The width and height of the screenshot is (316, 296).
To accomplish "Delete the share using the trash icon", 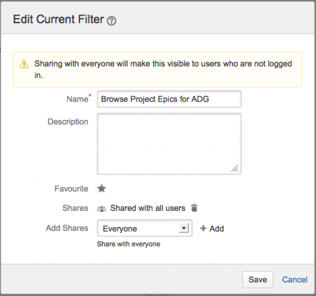I will click(x=194, y=208).
